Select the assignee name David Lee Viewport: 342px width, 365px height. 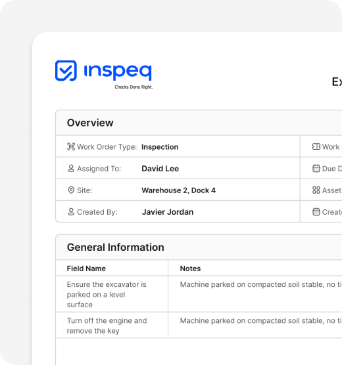tap(160, 169)
